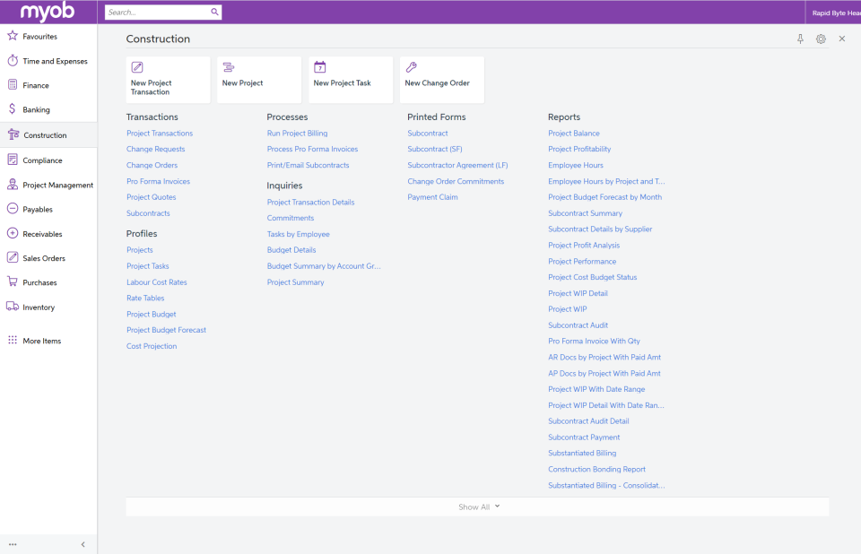The height and width of the screenshot is (554, 861).
Task: Open workspace settings gear icon
Action: (821, 39)
